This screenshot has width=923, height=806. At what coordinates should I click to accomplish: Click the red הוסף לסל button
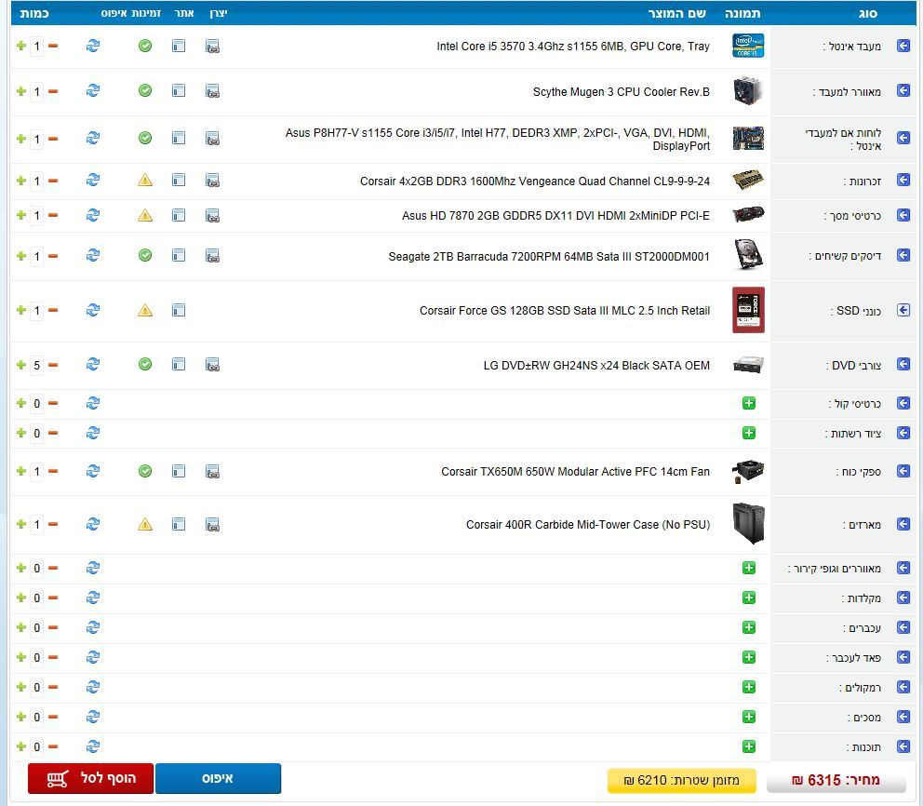(89, 779)
